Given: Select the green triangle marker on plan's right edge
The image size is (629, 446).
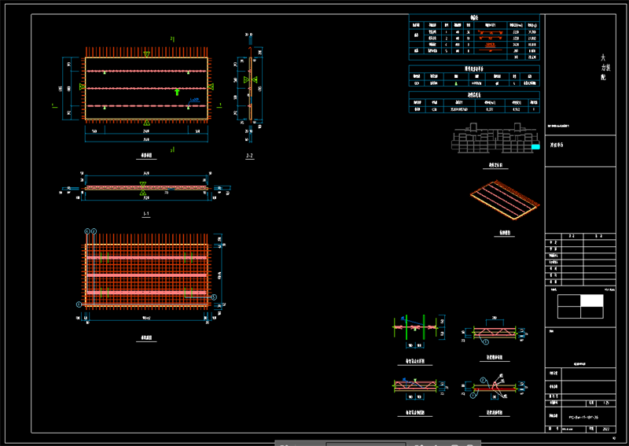Looking at the screenshot, I should 211,87.
